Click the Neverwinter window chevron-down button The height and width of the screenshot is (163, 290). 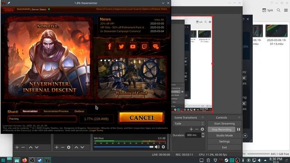click(x=163, y=3)
